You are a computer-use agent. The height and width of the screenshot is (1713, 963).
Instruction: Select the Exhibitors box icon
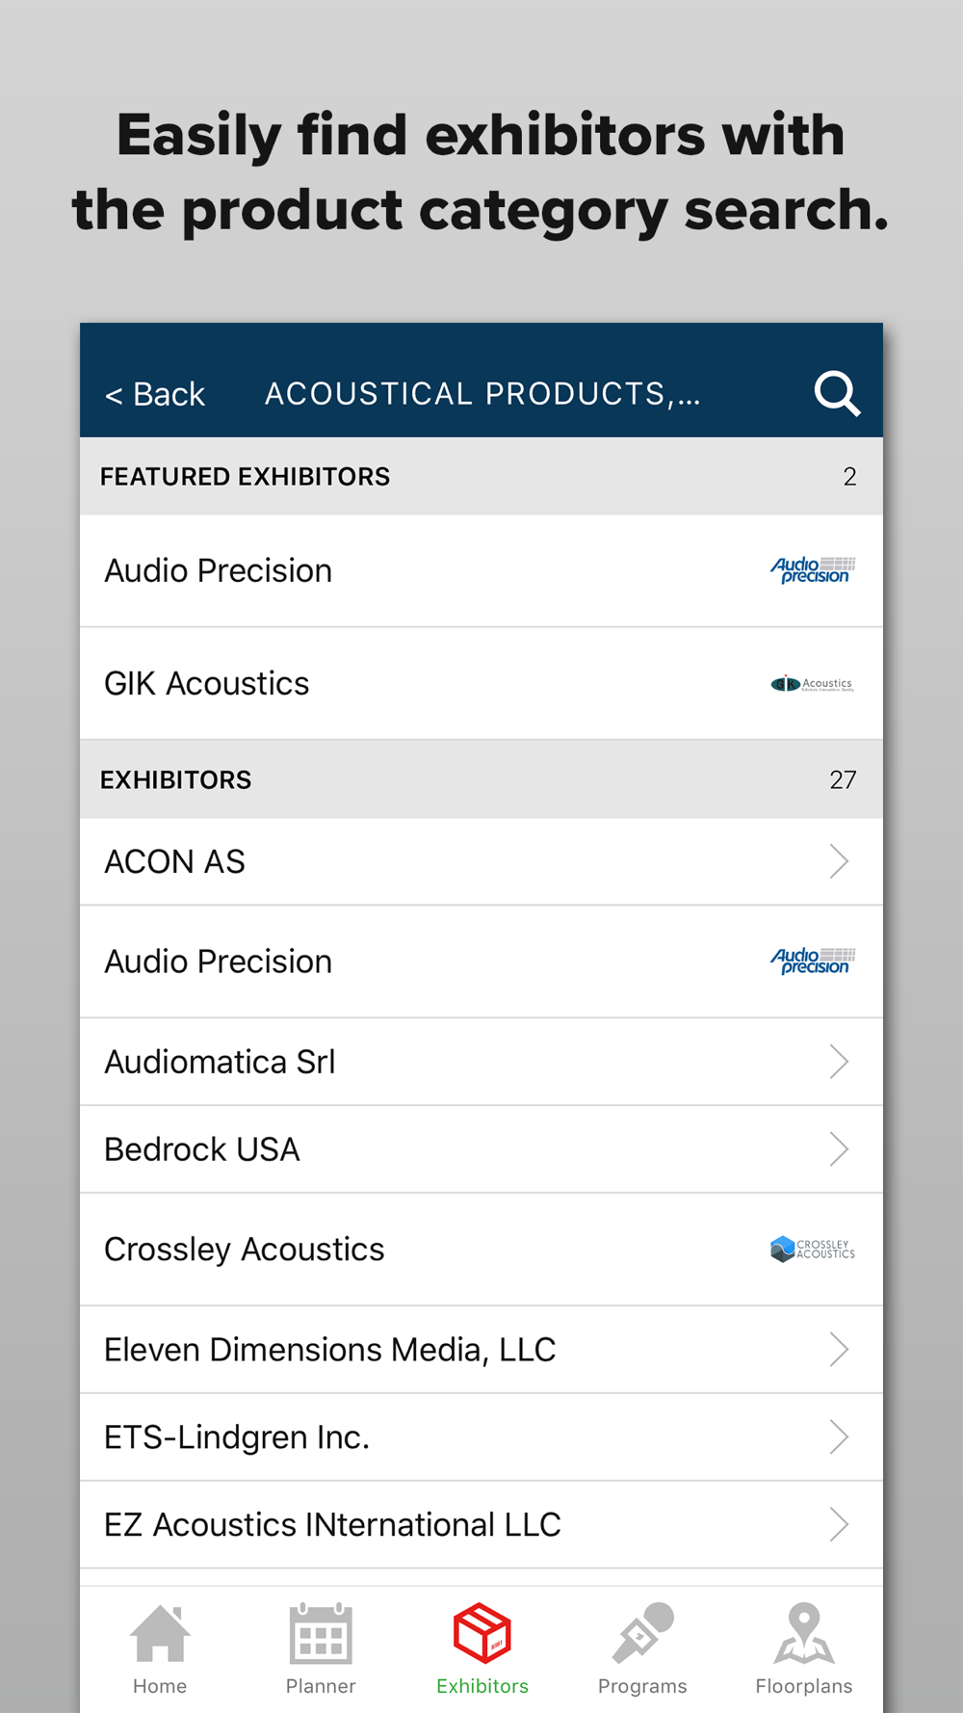(x=481, y=1633)
